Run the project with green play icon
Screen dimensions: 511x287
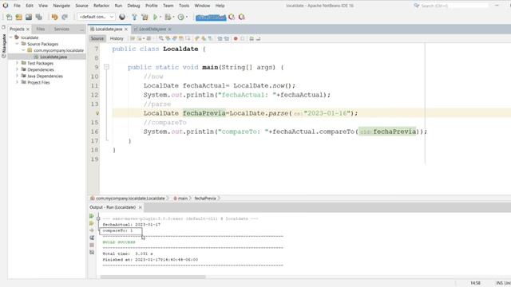[x=155, y=17]
